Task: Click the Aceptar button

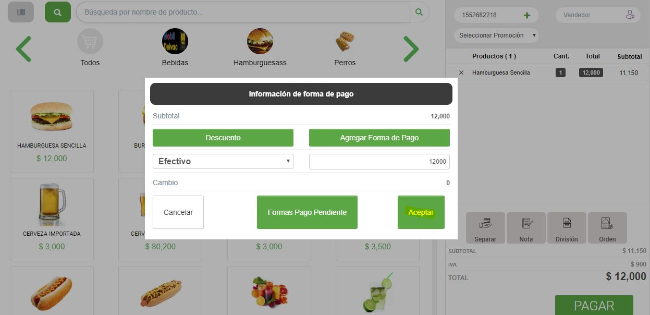Action: [421, 212]
